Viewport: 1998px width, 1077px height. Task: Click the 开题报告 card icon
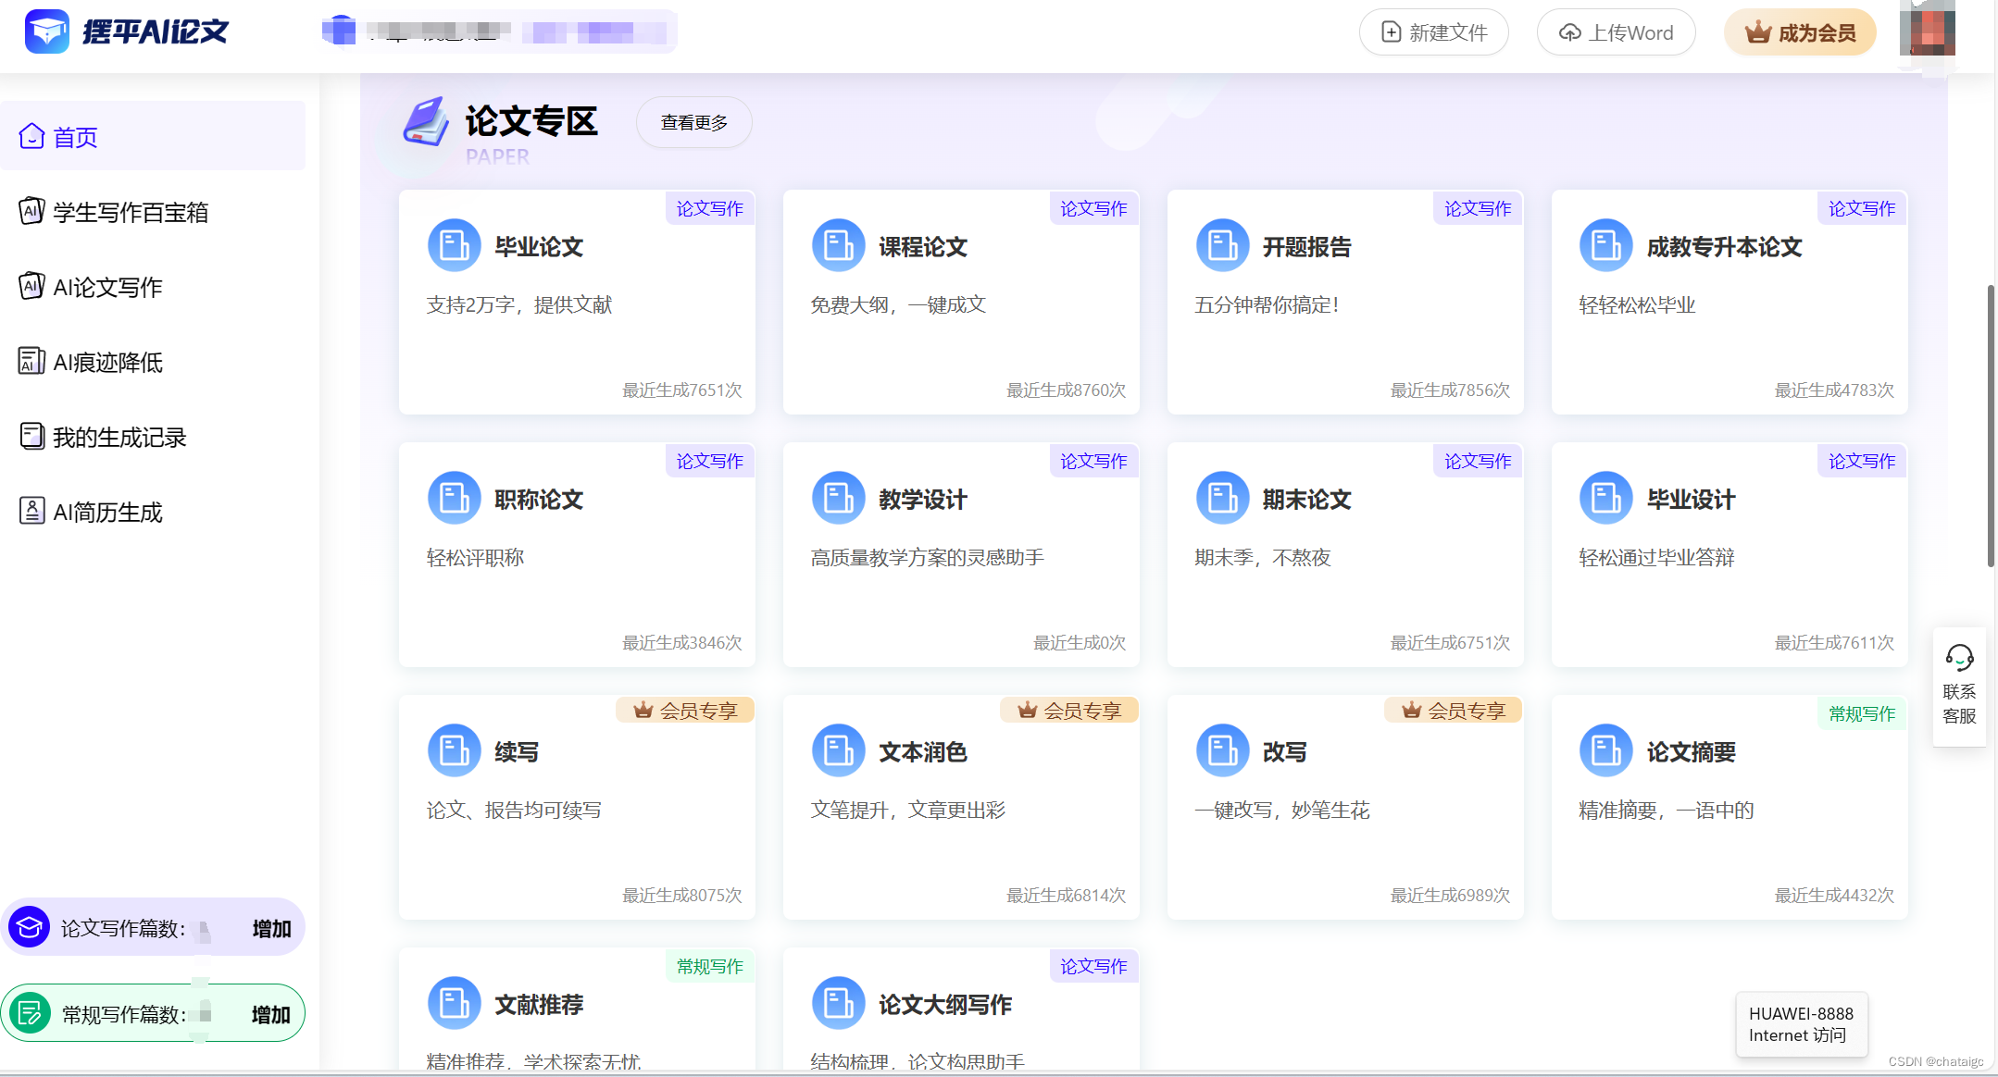point(1222,246)
